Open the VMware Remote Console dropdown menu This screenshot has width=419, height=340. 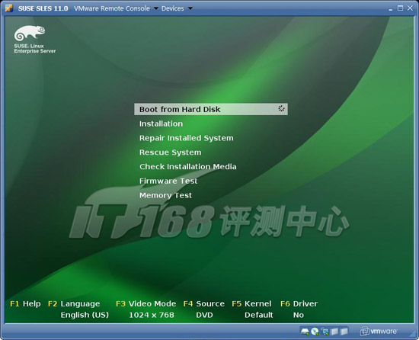[x=116, y=8]
